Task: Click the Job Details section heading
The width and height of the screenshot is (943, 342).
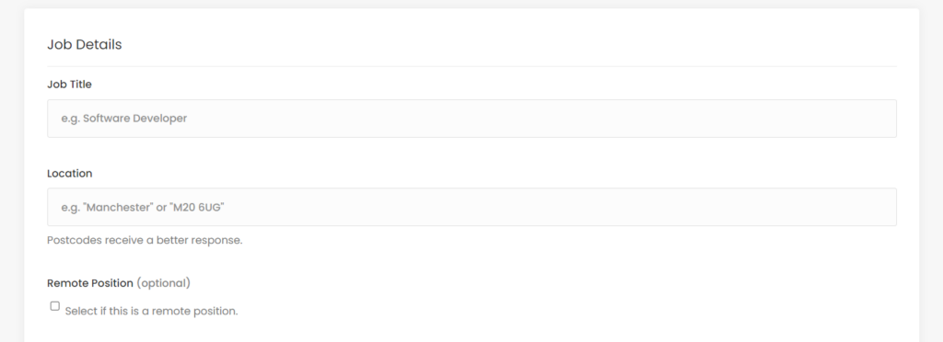Action: tap(84, 44)
